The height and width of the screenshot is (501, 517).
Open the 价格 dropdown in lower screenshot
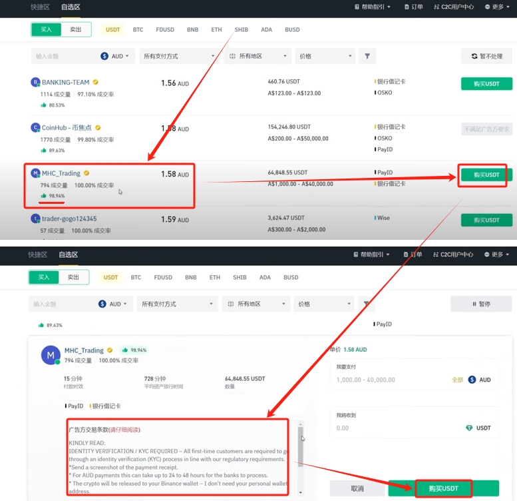pos(324,304)
